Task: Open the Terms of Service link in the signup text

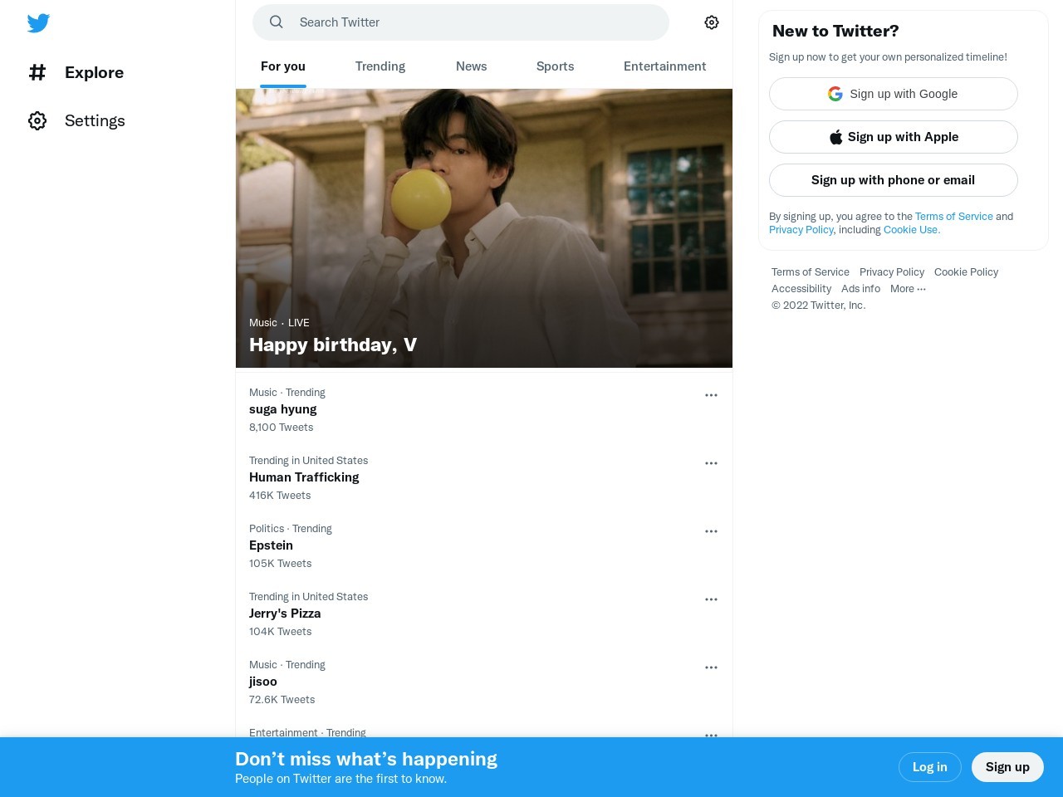Action: [954, 217]
